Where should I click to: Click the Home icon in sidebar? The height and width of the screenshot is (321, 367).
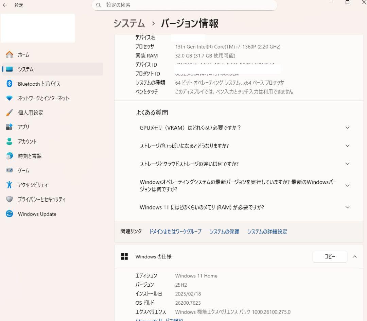pos(10,55)
